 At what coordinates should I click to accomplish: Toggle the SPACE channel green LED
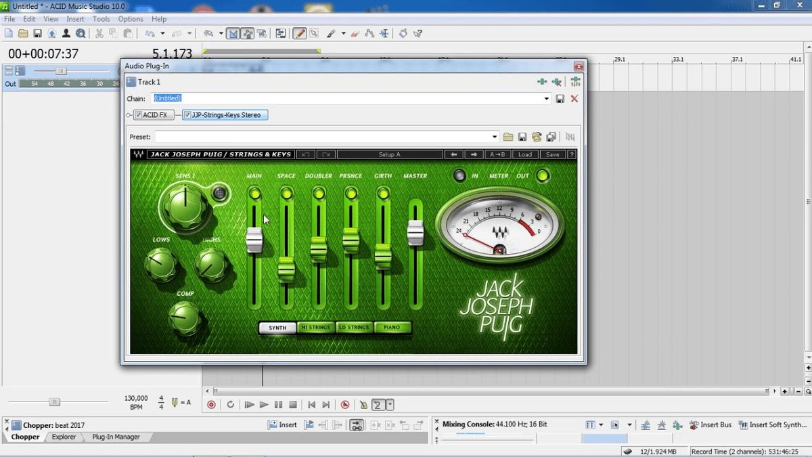[286, 194]
